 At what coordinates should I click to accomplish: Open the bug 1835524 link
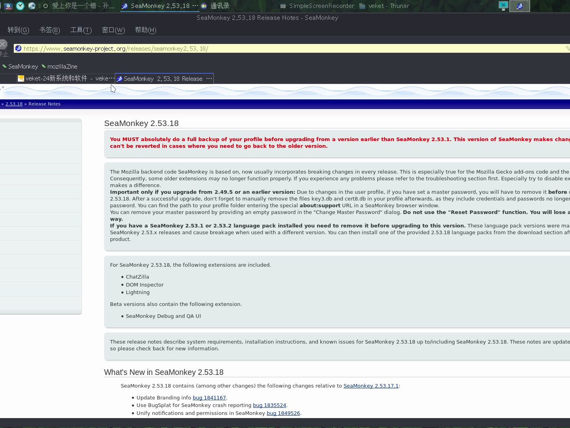pos(270,405)
